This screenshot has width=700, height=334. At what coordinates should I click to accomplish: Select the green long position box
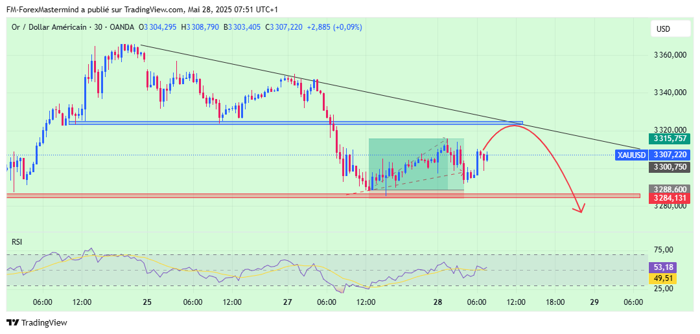point(416,164)
